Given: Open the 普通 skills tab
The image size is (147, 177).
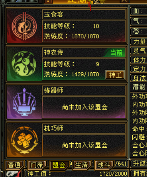Looking at the screenshot, I should (x=14, y=165).
